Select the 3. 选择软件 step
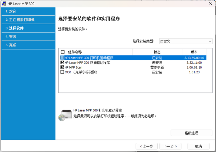 [15, 28]
